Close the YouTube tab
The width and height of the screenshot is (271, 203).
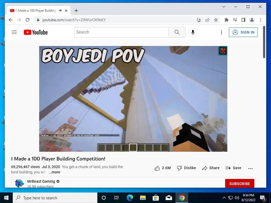tap(66, 11)
